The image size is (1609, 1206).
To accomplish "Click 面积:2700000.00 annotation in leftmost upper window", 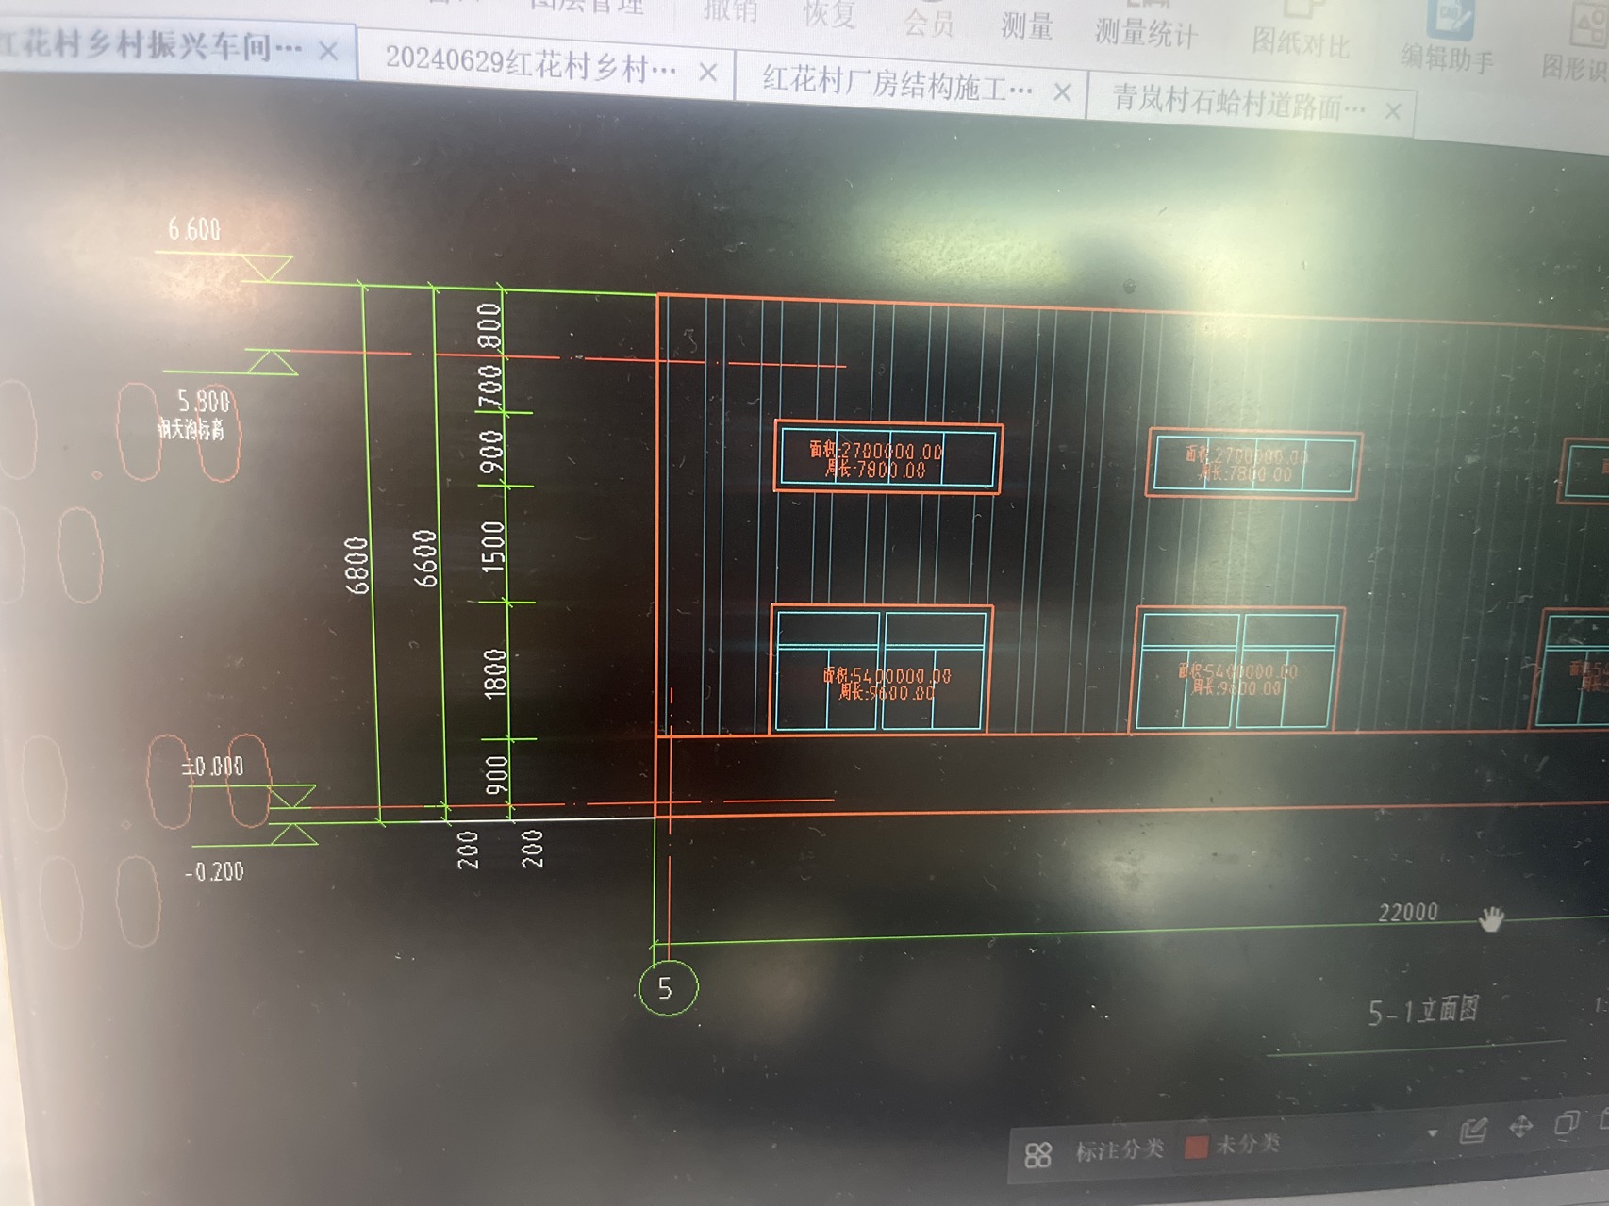I will tap(876, 451).
